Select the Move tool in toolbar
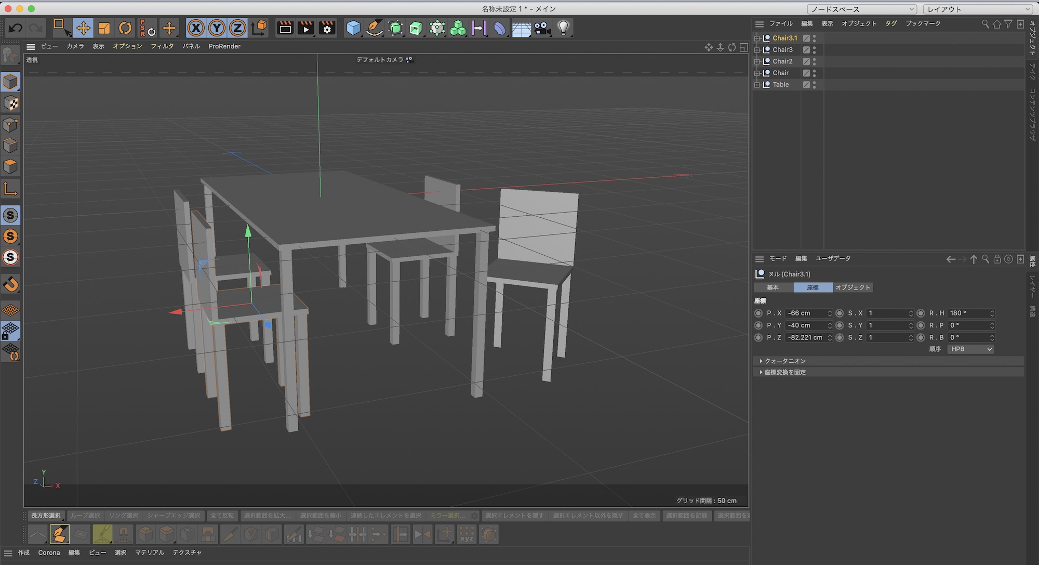This screenshot has width=1039, height=565. pyautogui.click(x=83, y=28)
